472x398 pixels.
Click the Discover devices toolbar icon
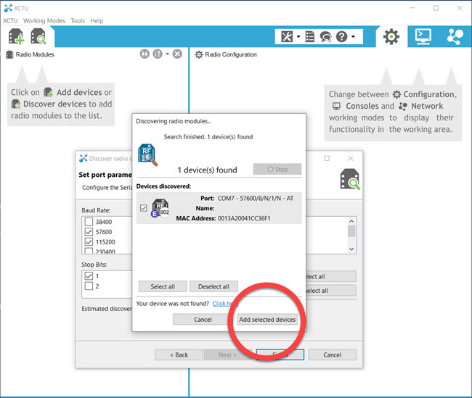[x=38, y=36]
